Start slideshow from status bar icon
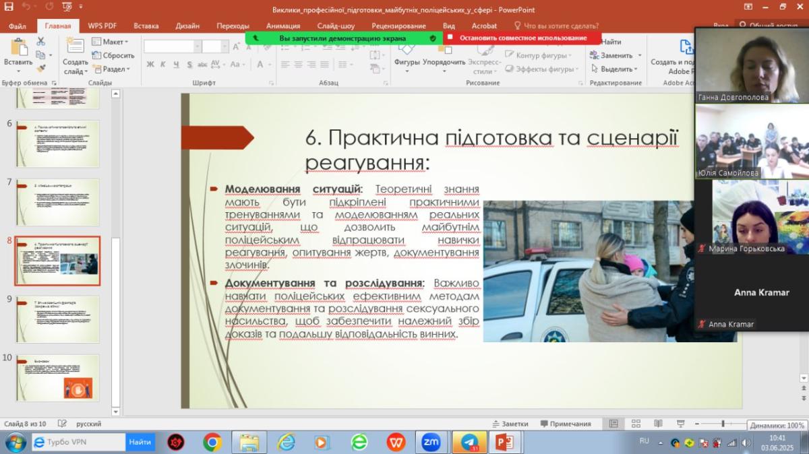 tap(680, 424)
